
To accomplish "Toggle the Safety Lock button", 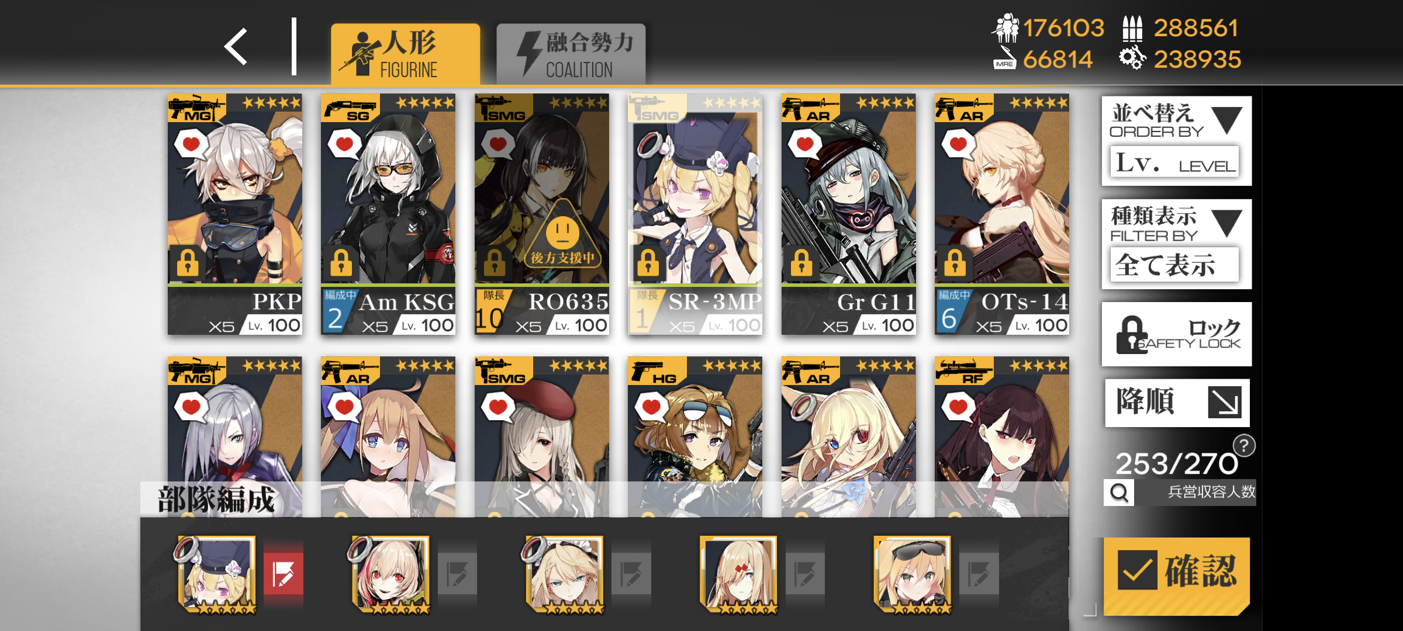I will click(x=1177, y=334).
